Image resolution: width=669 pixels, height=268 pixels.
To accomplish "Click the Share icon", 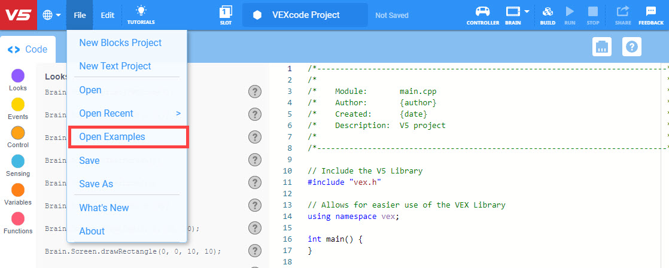I will [623, 14].
